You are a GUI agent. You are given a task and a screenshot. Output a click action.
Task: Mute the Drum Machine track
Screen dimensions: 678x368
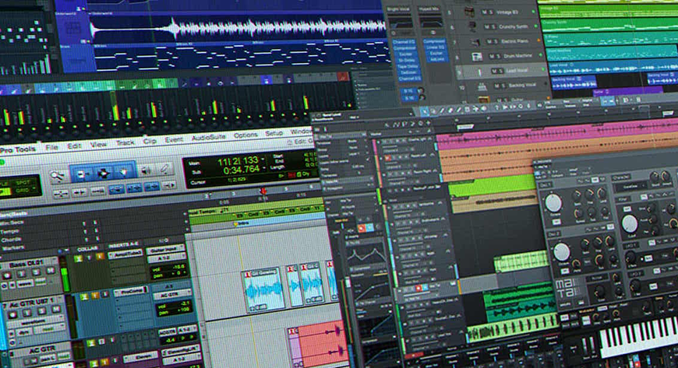(493, 56)
